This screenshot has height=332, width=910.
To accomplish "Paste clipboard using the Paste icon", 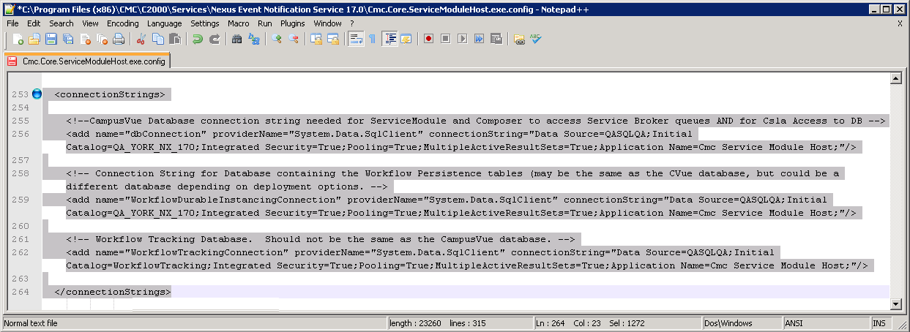I will [174, 39].
